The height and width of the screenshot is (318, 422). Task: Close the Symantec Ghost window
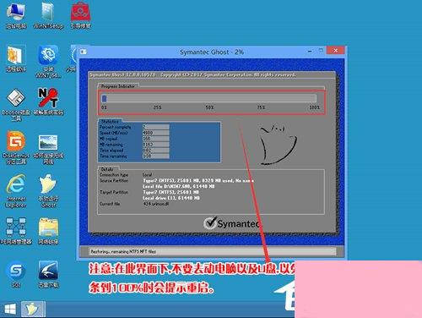(335, 51)
